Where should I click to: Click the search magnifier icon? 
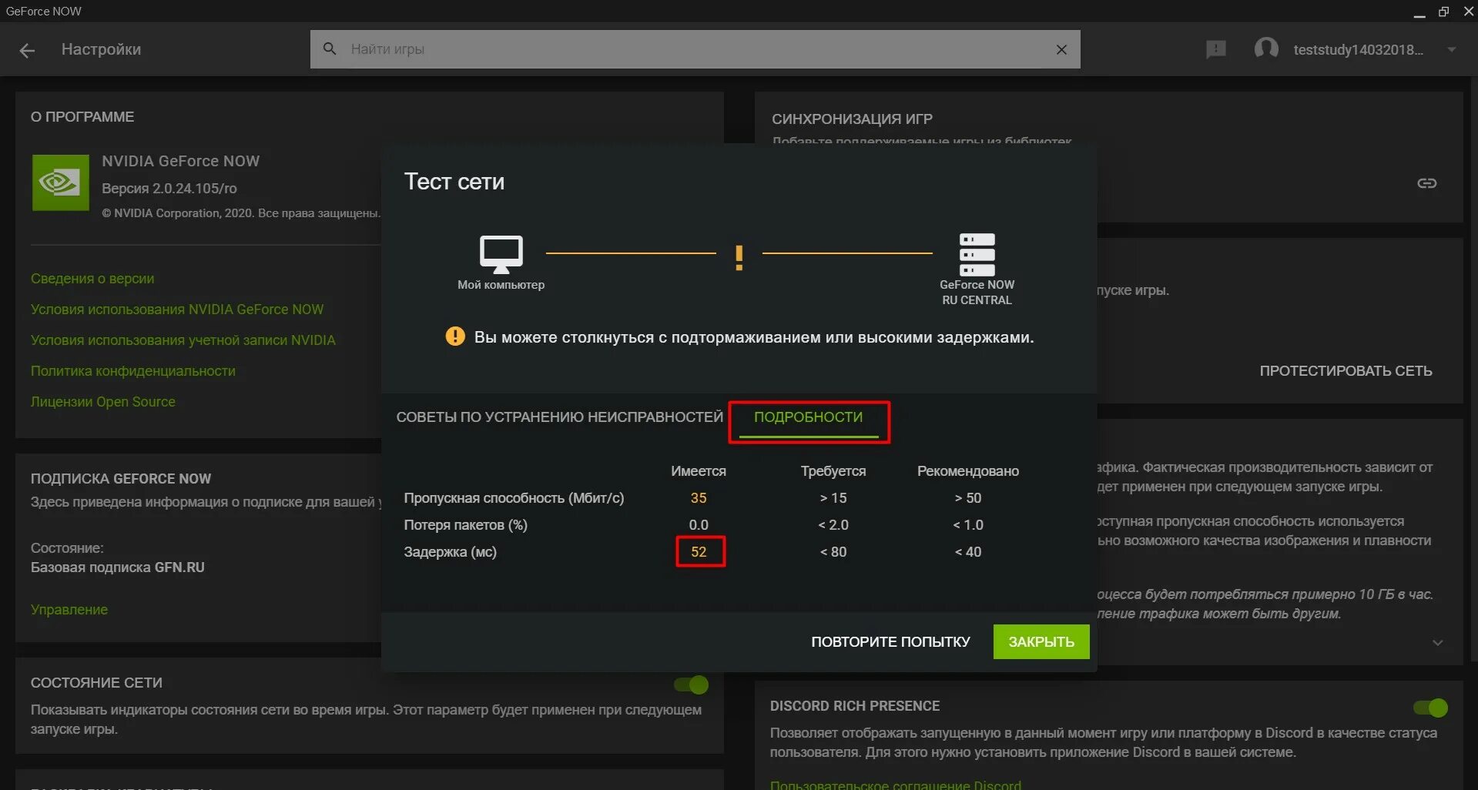pyautogui.click(x=330, y=49)
